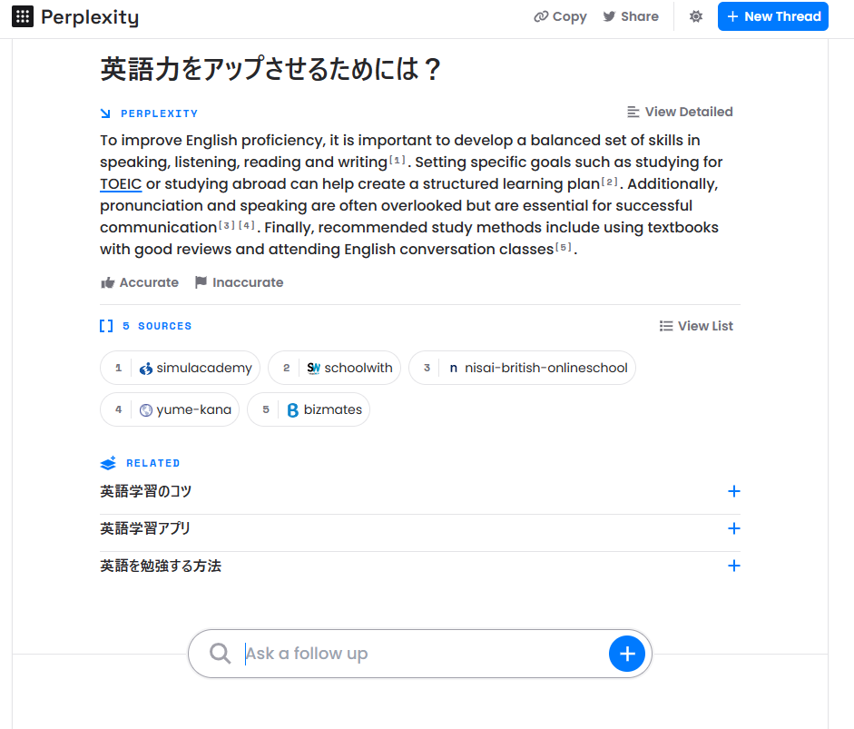Start a New Thread
Viewport: 854px width, 729px height.
pos(773,16)
